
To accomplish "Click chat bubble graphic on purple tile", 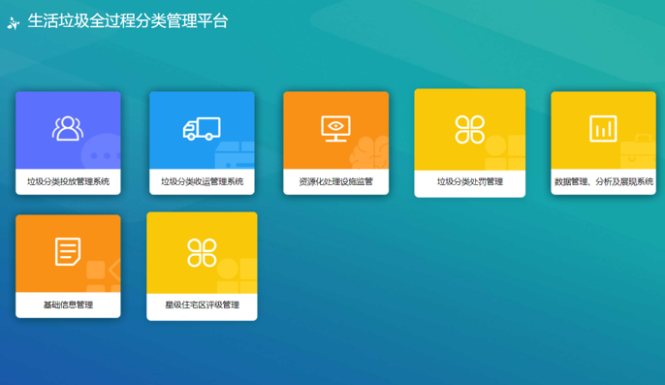I will click(101, 151).
